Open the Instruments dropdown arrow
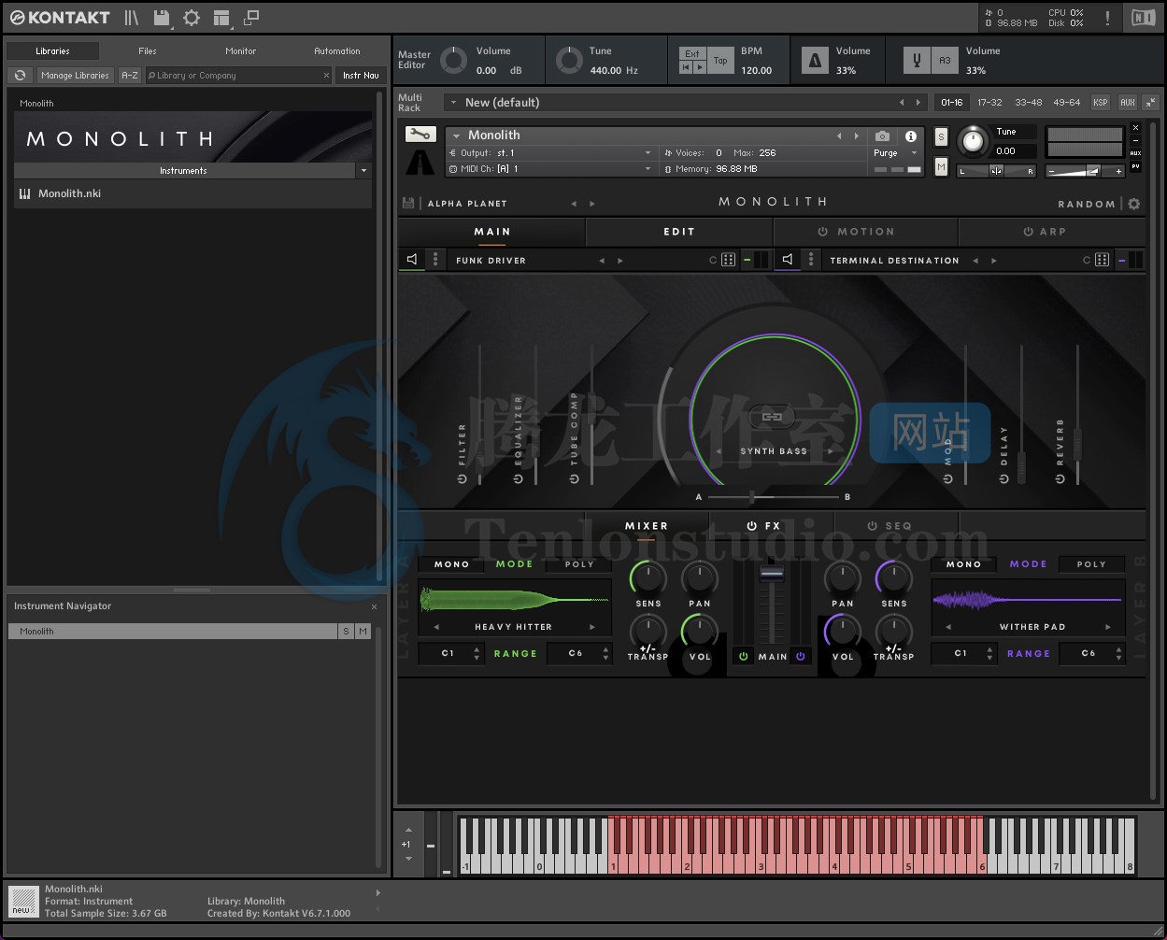Viewport: 1167px width, 940px height. click(363, 171)
